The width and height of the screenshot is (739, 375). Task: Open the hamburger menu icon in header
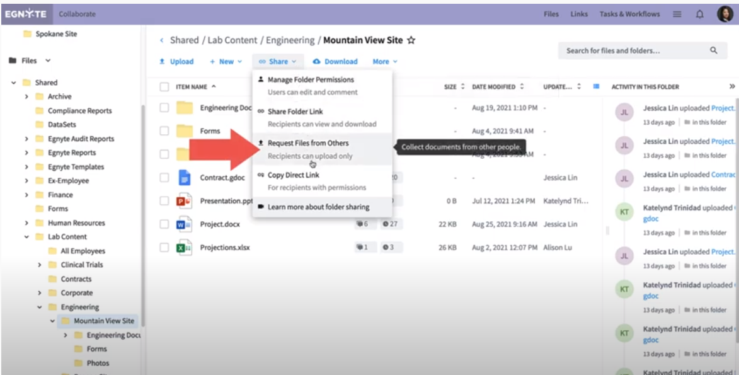point(677,14)
